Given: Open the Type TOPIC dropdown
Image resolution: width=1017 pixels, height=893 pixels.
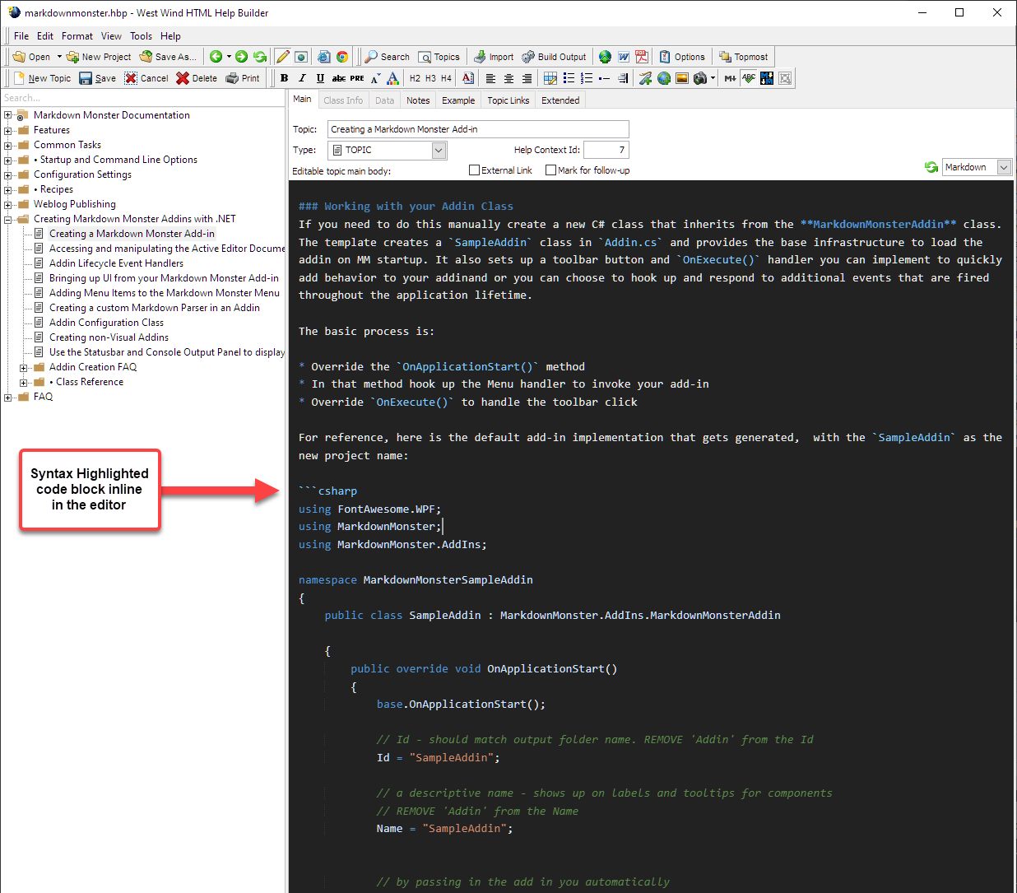Looking at the screenshot, I should tap(439, 150).
